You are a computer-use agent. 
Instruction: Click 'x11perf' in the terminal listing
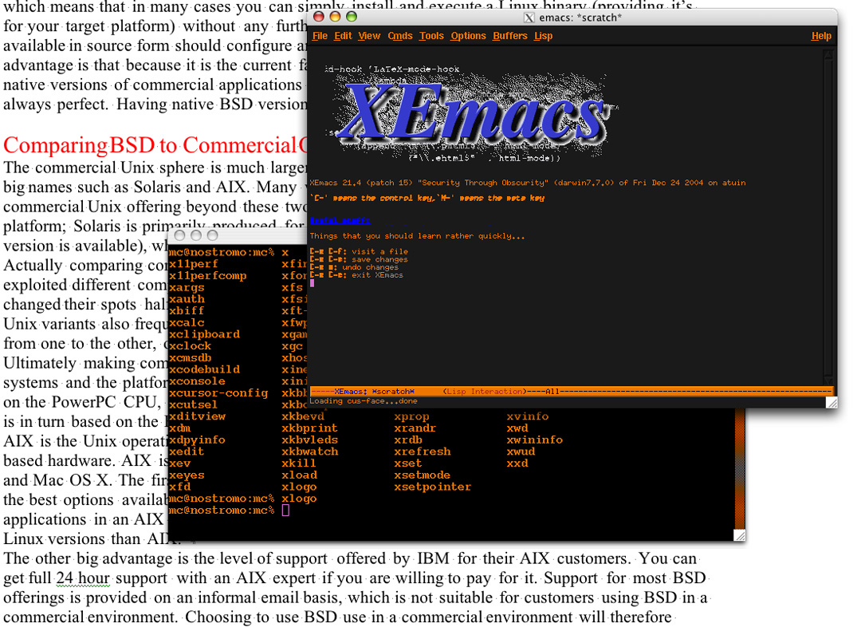click(x=194, y=264)
